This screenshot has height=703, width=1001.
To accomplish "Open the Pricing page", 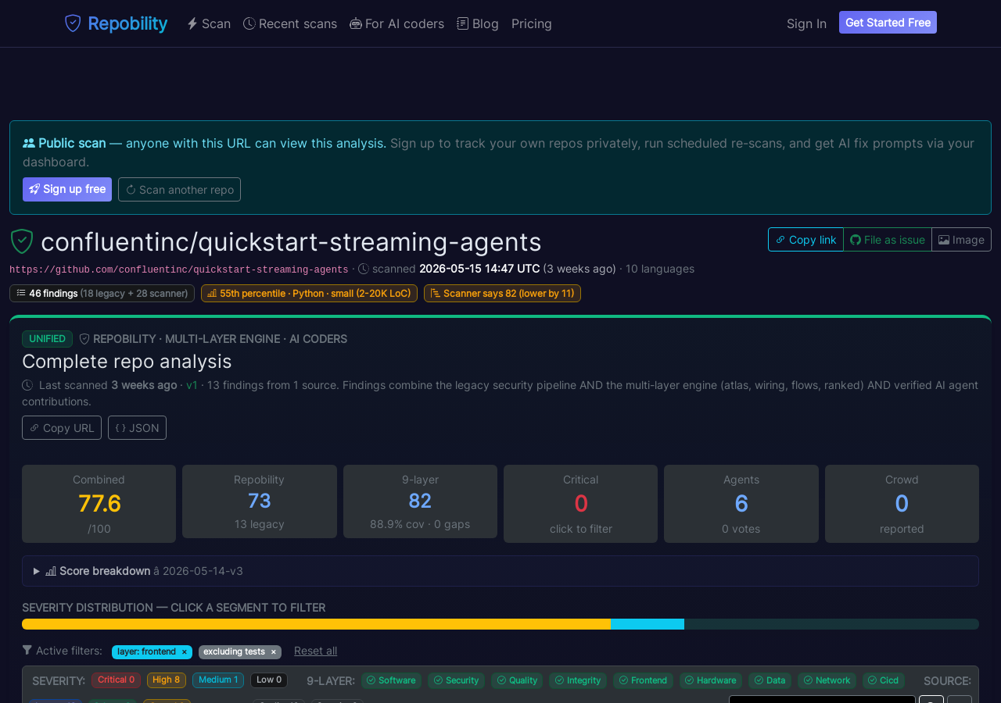I will click(x=532, y=23).
